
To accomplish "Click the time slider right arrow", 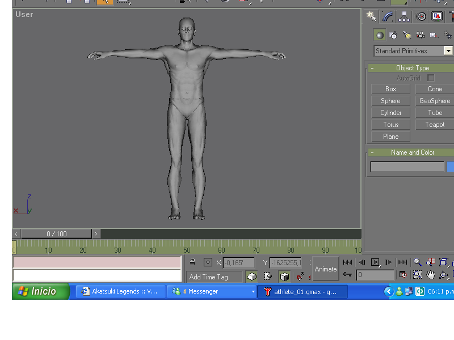I will pos(96,233).
